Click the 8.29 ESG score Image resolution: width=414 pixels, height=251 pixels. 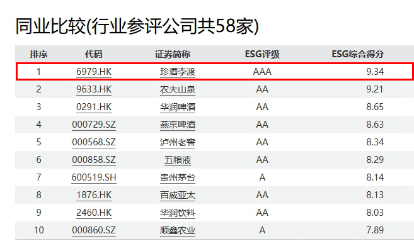click(x=375, y=160)
